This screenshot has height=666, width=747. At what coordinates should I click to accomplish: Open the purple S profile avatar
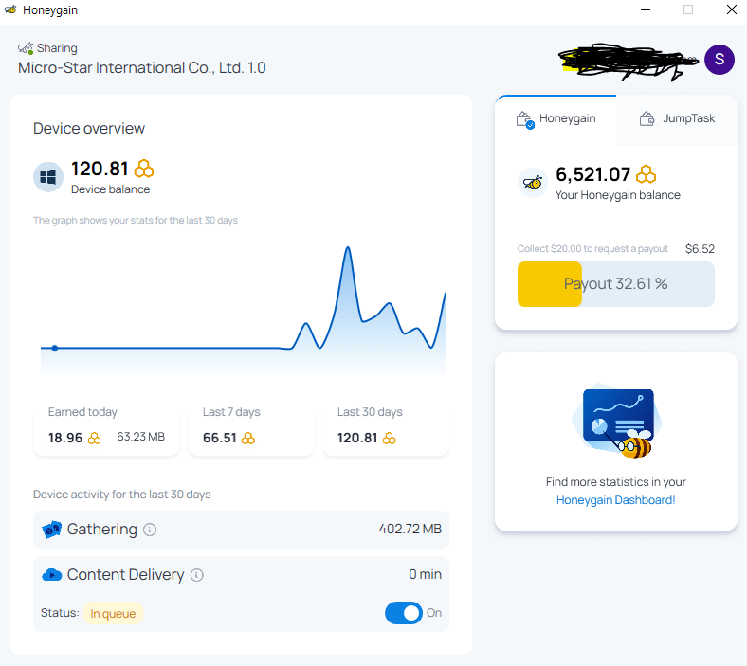720,60
